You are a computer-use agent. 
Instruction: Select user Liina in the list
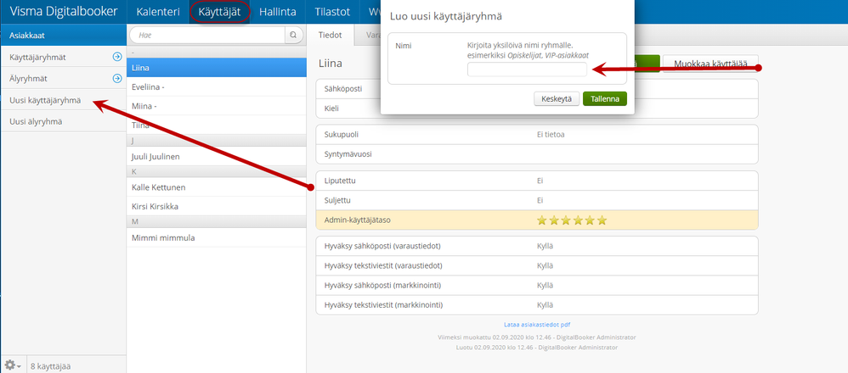tap(217, 68)
